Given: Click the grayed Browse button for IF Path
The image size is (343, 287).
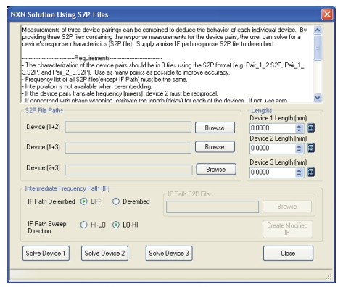Looking at the screenshot, I should tap(287, 207).
